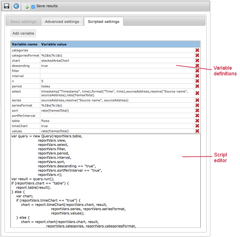The width and height of the screenshot is (240, 237).
Task: Click the run script page icon
Action: [x=26, y=6]
